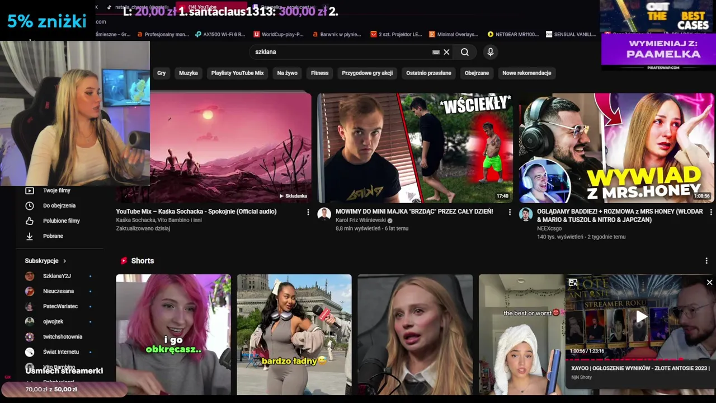Open the blonde woman with microphone Short

[415, 335]
